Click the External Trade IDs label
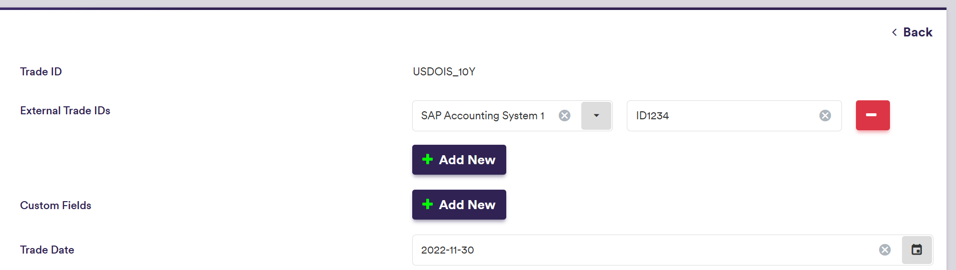Image resolution: width=956 pixels, height=270 pixels. click(65, 111)
